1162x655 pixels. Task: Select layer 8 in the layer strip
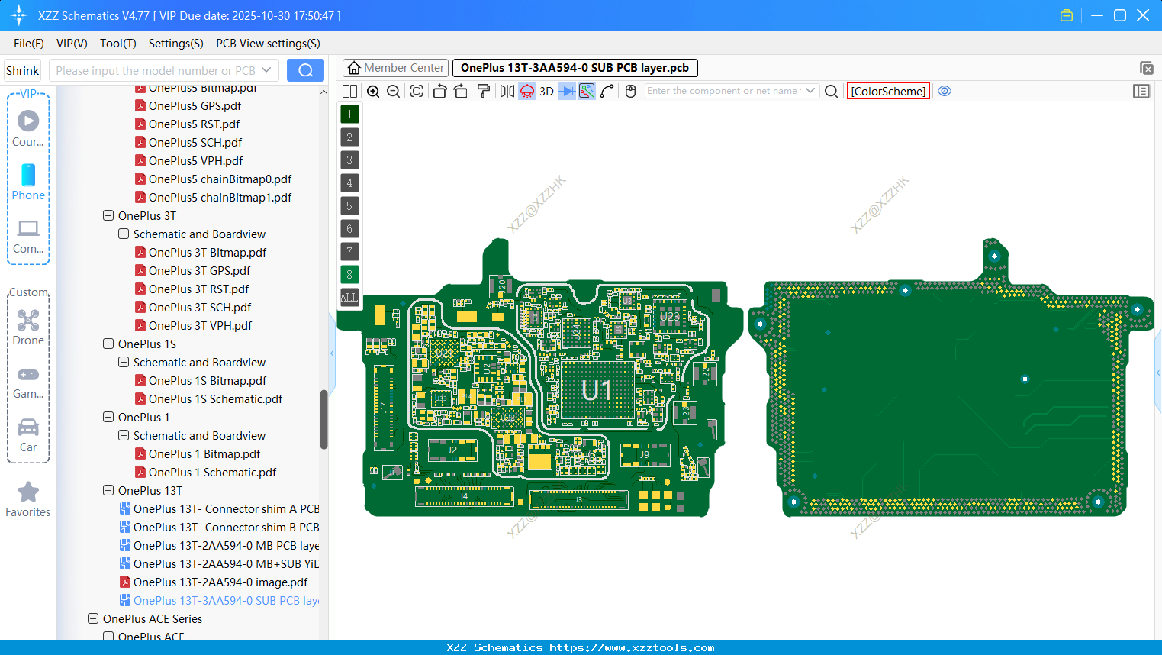(x=349, y=274)
